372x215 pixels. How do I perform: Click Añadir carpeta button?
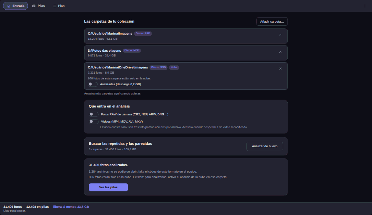pyautogui.click(x=272, y=22)
